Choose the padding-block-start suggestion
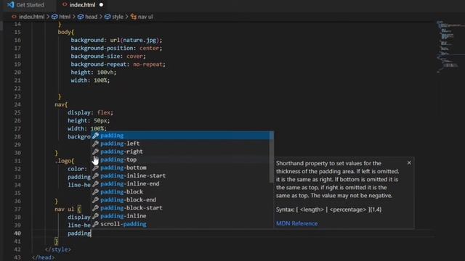This screenshot has height=261, width=465. point(182,208)
